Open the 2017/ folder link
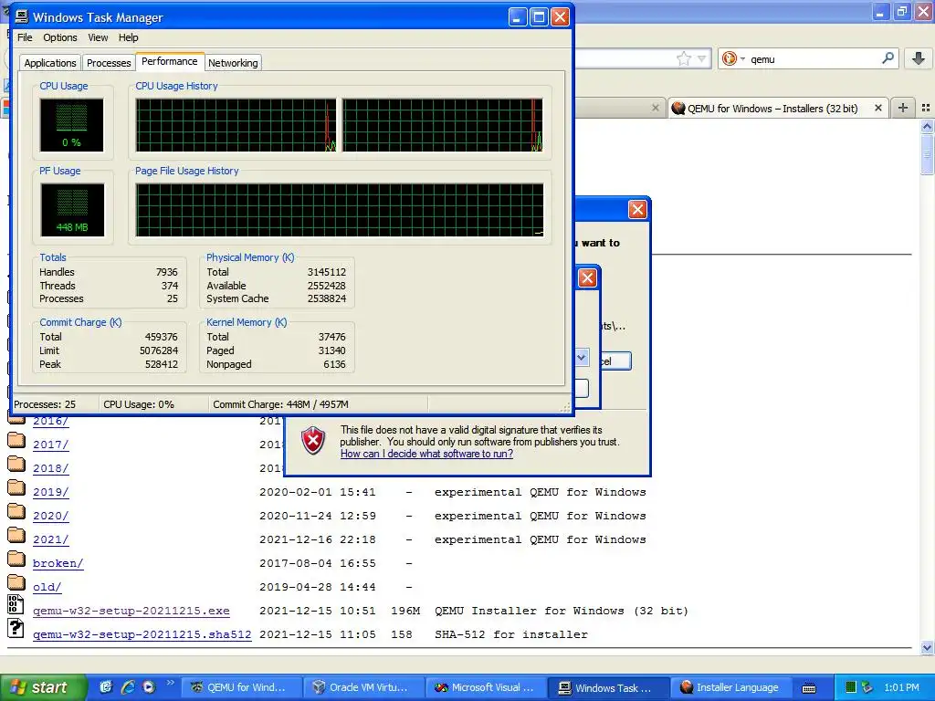The image size is (935, 701). (51, 445)
